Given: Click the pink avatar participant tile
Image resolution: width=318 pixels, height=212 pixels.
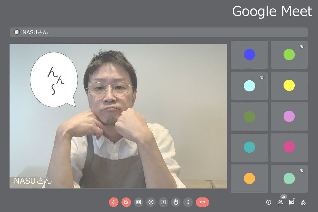Looking at the screenshot, I should point(289,147).
